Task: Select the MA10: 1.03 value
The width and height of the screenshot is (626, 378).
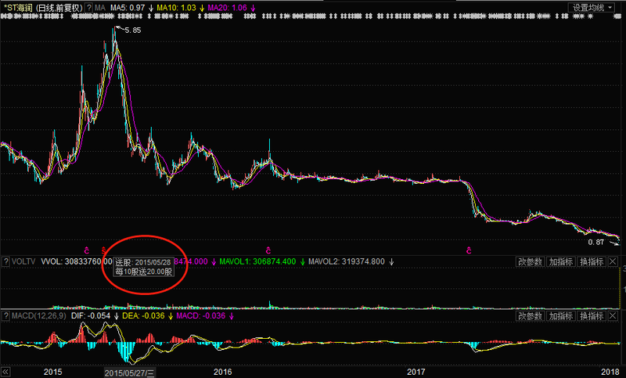Action: pos(176,8)
